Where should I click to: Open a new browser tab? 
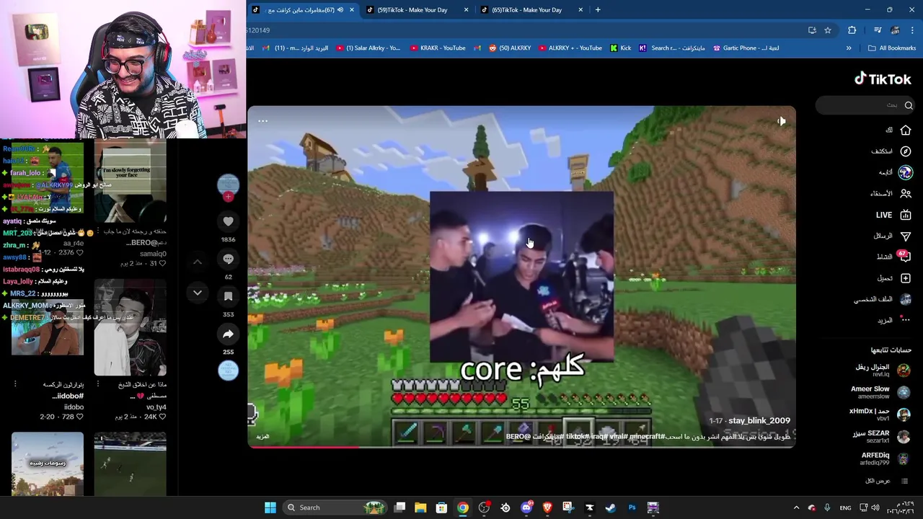598,10
